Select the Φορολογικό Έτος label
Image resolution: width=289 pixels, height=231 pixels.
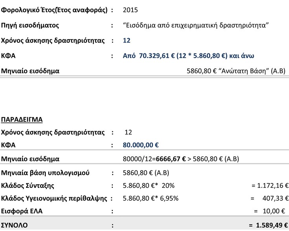54,10
